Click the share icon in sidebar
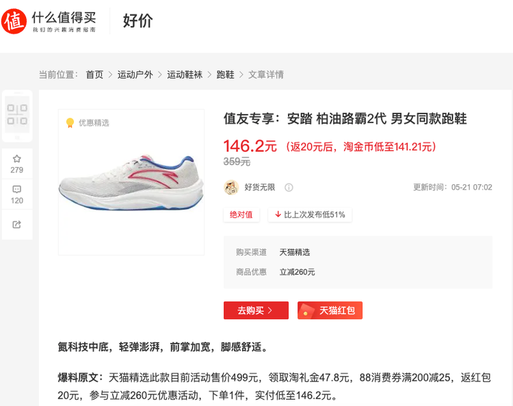The height and width of the screenshot is (406, 513). (16, 225)
